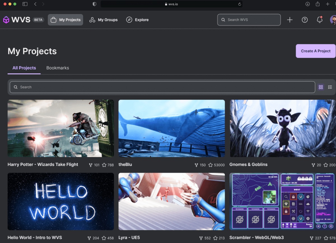336x243 pixels.
Task: Click Harry Potter - Wizards Take Flight title
Action: tap(43, 164)
